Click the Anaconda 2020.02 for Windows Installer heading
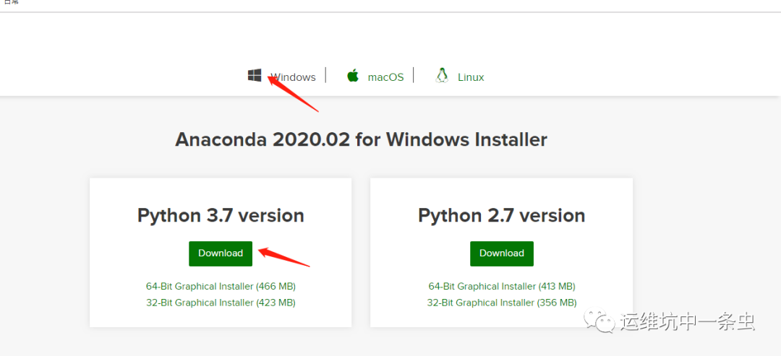The image size is (781, 356). 361,139
